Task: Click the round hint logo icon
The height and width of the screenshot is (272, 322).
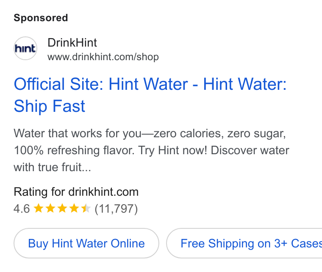Action: (25, 48)
